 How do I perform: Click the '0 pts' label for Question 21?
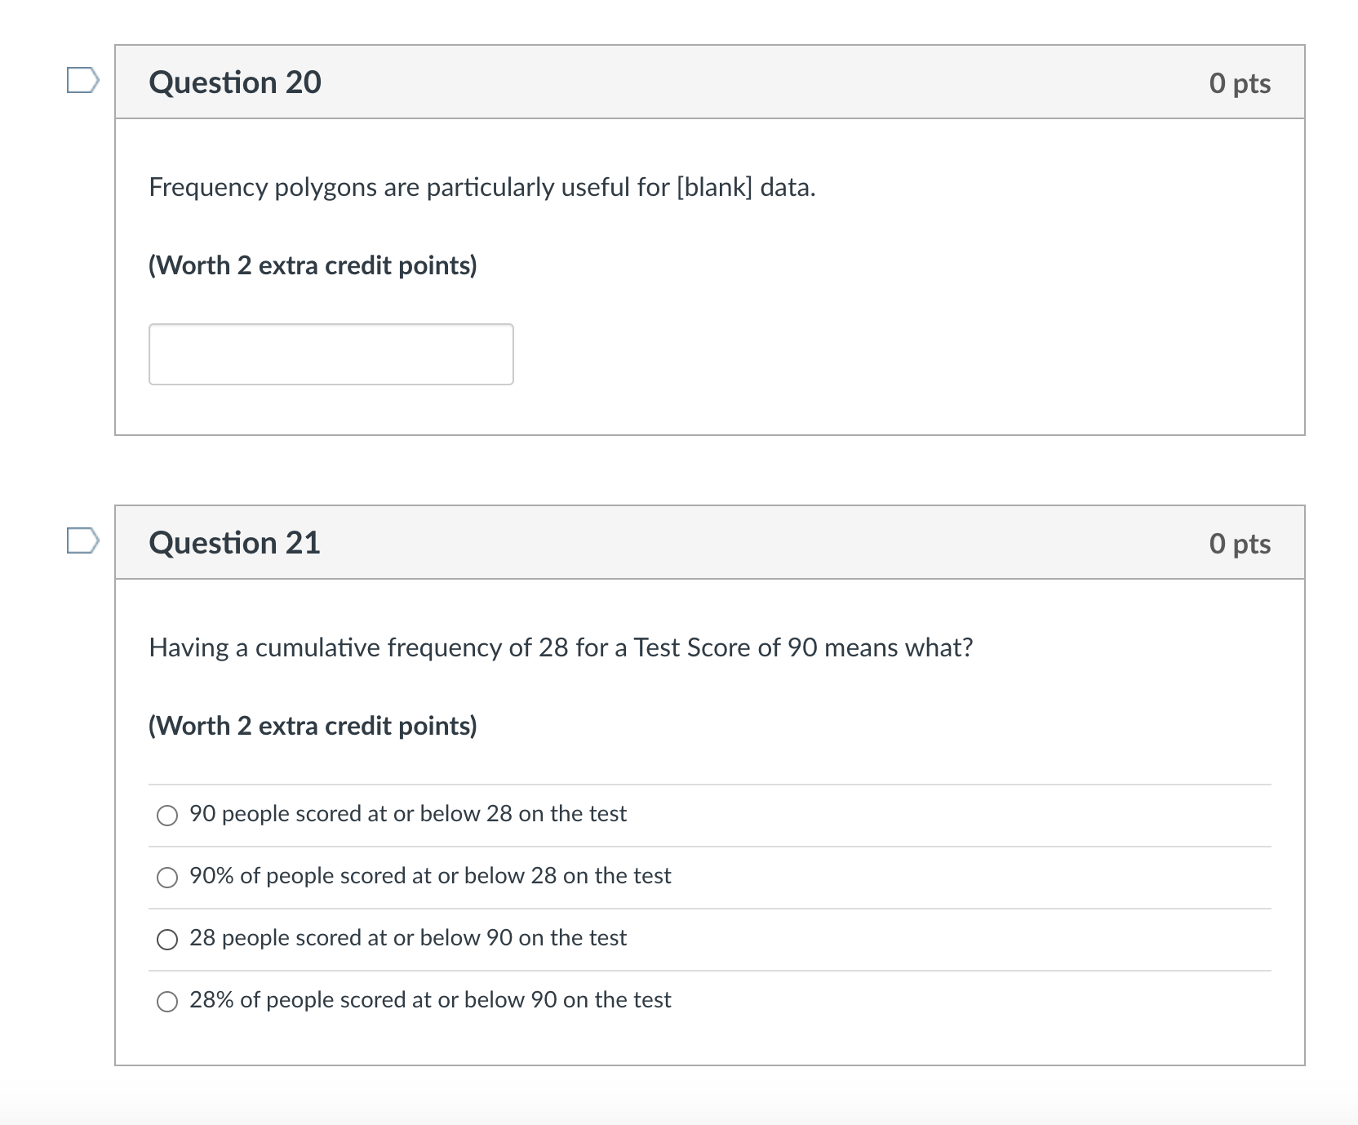(x=1240, y=543)
